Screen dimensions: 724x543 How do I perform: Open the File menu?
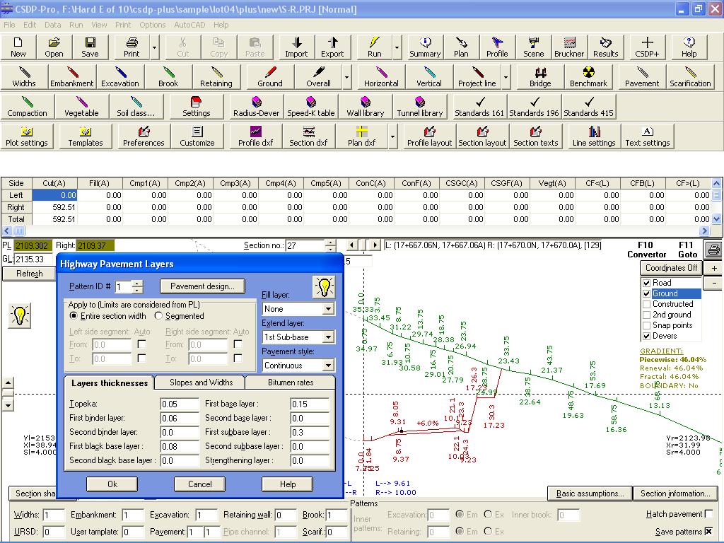tap(9, 25)
